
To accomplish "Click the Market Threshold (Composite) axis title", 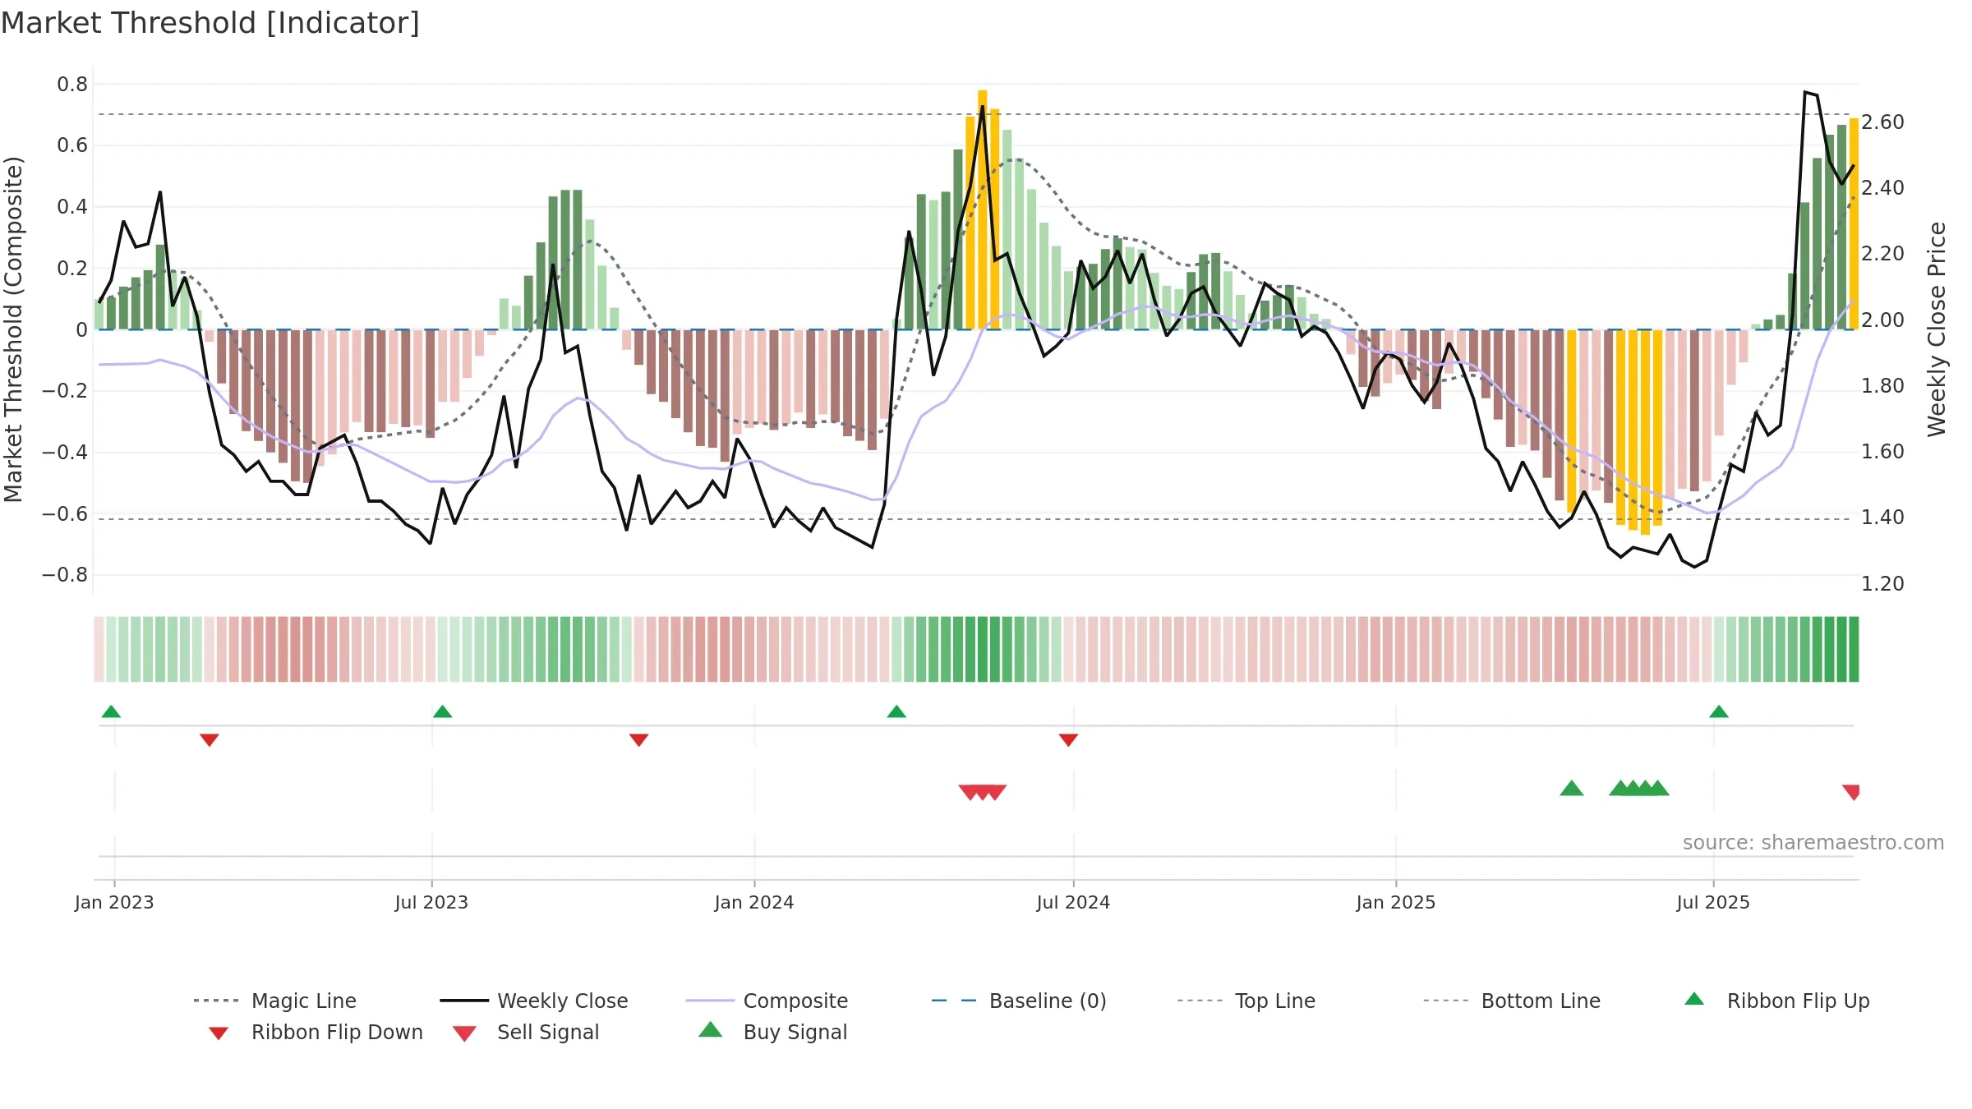I will [x=13, y=329].
